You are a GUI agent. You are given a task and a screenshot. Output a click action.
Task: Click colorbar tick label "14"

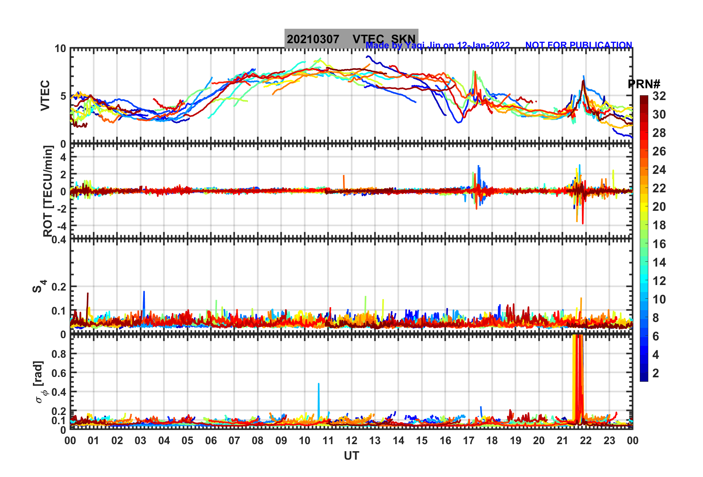pos(659,262)
